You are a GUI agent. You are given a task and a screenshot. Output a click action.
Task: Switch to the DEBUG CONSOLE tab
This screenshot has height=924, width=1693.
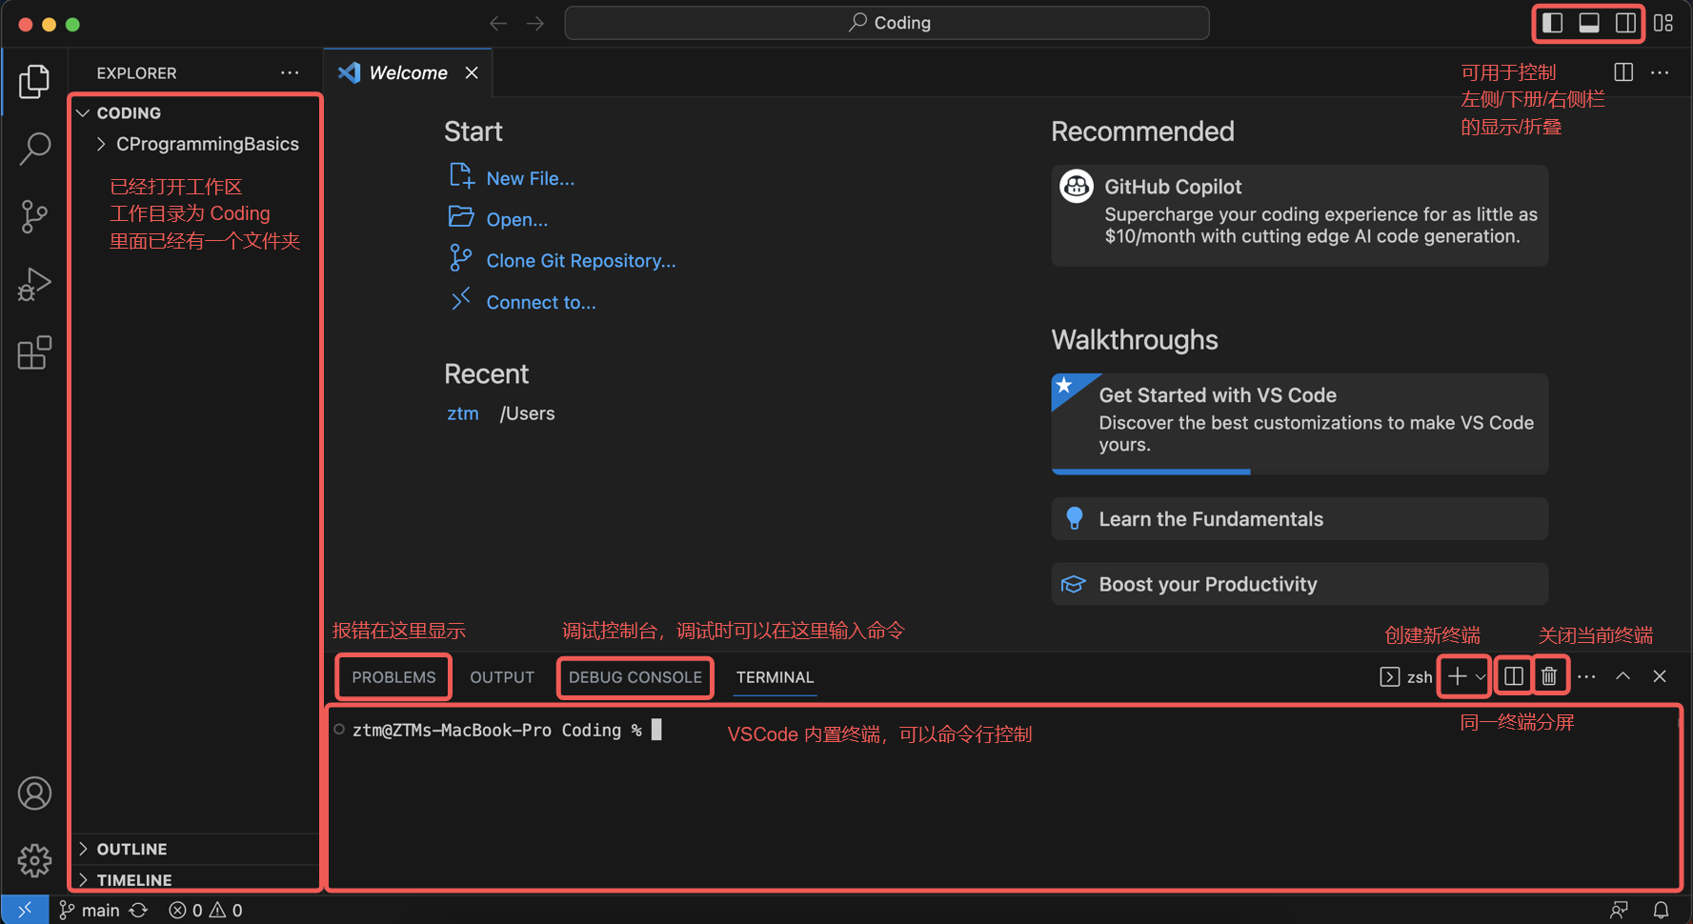point(635,677)
